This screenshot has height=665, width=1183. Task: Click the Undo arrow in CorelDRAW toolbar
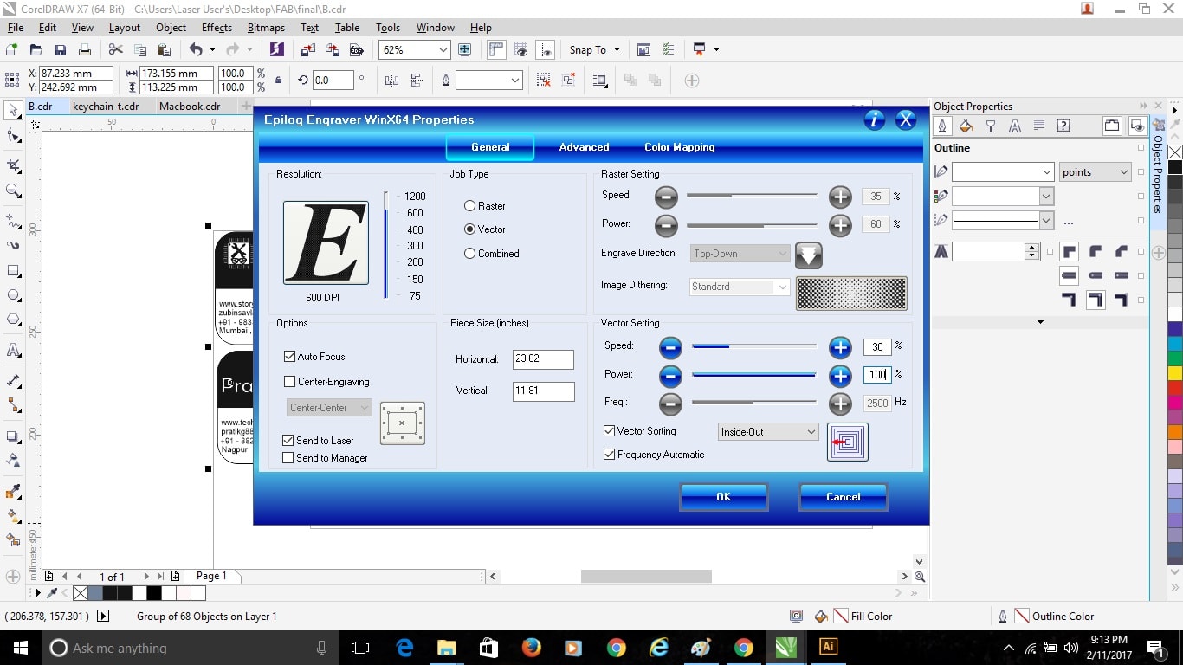click(196, 50)
